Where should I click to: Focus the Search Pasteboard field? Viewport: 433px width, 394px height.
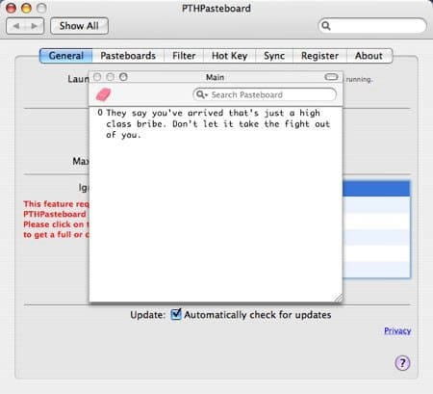click(x=265, y=94)
